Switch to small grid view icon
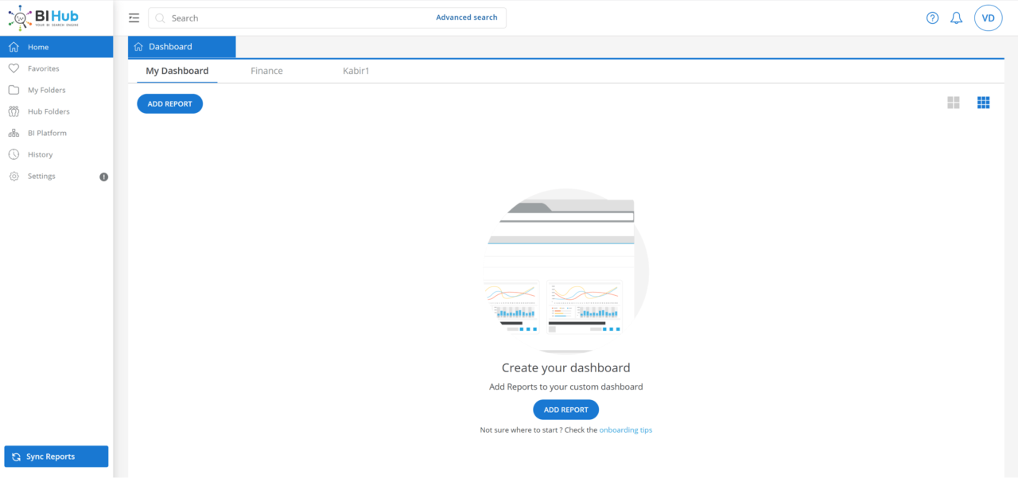Viewport: 1018px width, 478px height. click(x=984, y=103)
